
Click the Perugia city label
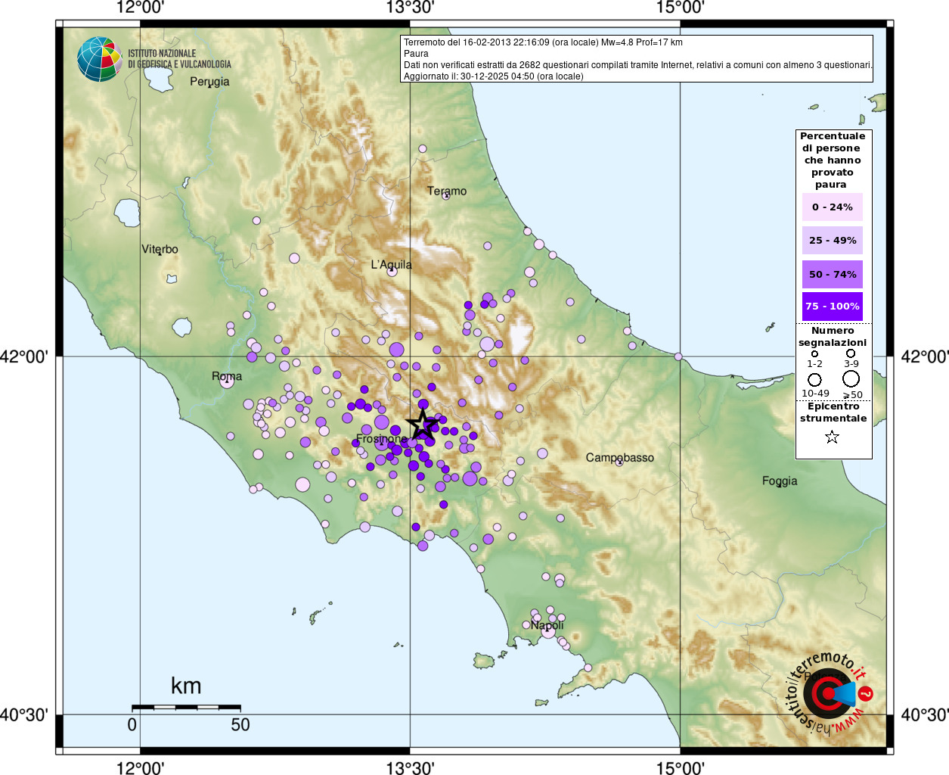tap(209, 82)
